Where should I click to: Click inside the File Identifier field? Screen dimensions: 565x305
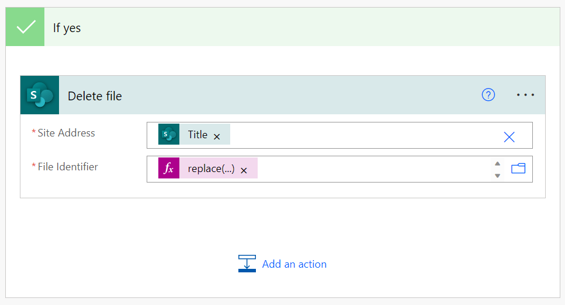374,169
